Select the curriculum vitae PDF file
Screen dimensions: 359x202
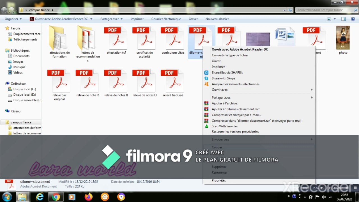173,40
